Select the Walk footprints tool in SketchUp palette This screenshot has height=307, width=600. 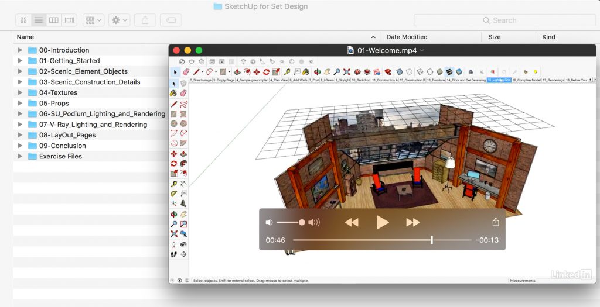pyautogui.click(x=173, y=254)
